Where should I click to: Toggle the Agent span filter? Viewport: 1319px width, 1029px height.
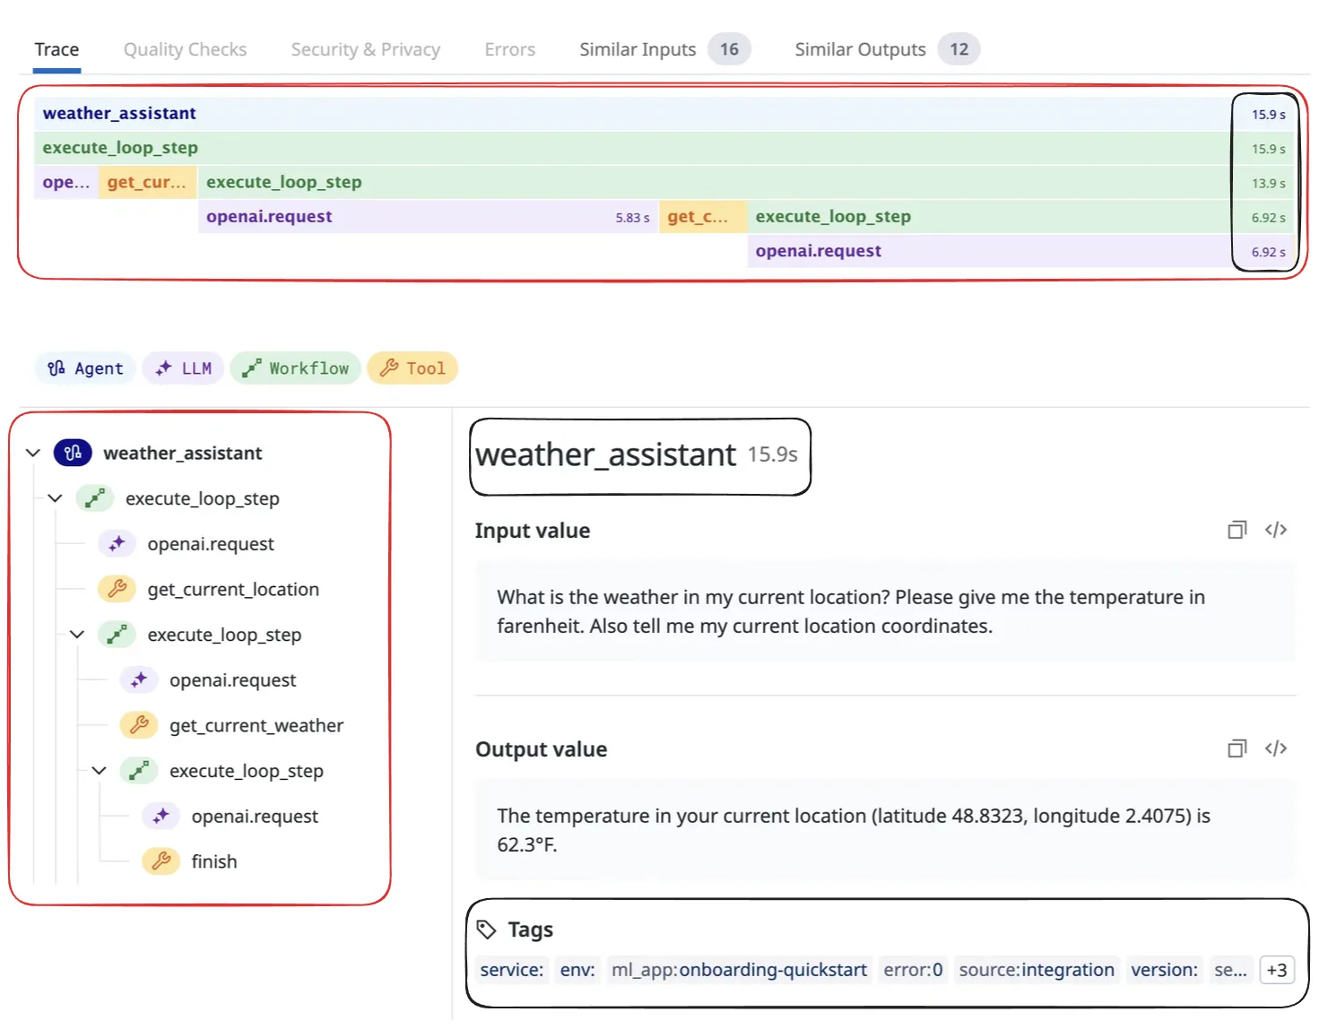[x=85, y=368]
